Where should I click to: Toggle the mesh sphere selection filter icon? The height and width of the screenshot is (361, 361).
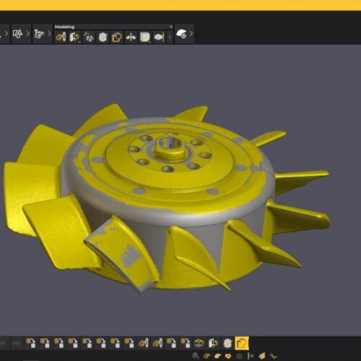click(x=239, y=355)
